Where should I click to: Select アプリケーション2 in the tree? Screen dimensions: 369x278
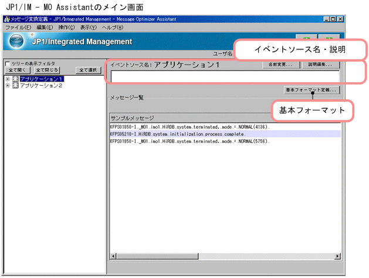coord(41,85)
